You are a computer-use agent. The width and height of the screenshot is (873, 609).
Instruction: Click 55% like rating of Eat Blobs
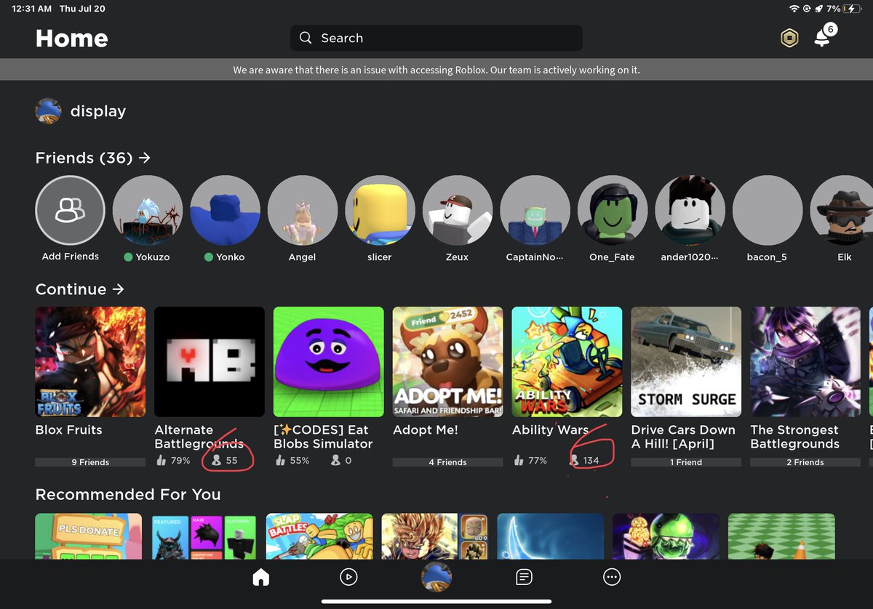292,461
